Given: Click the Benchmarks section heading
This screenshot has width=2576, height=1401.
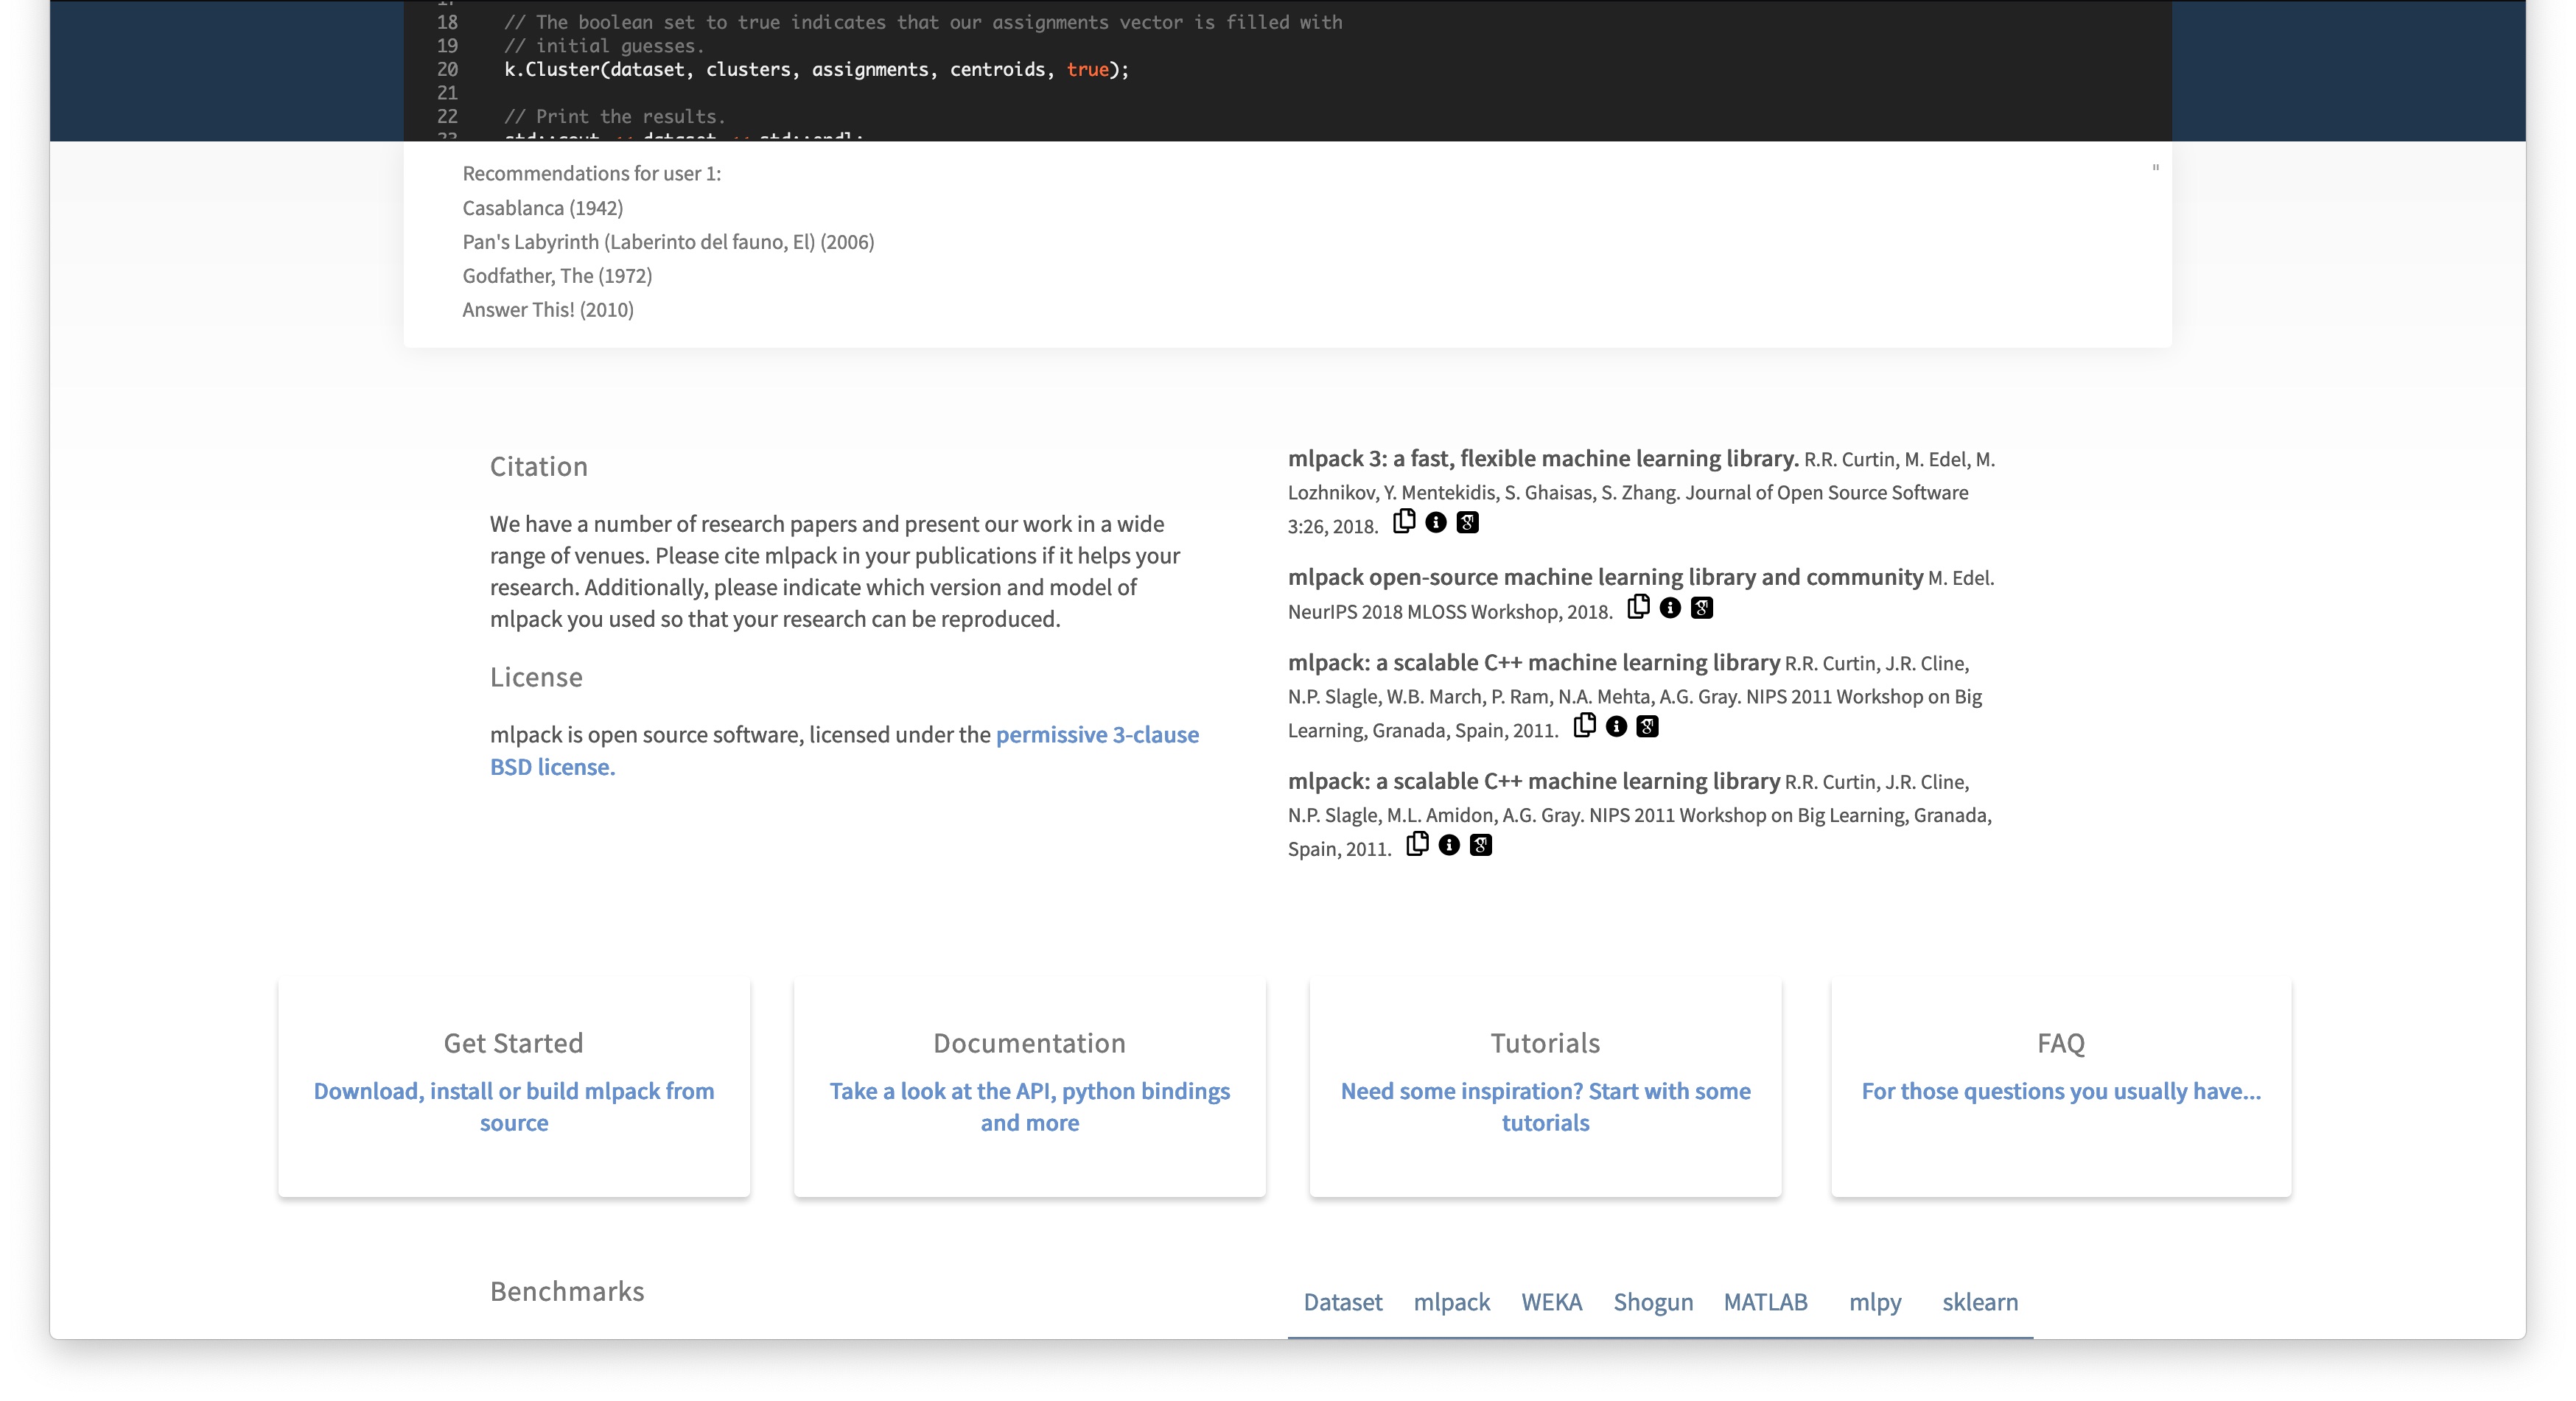Looking at the screenshot, I should (x=567, y=1291).
